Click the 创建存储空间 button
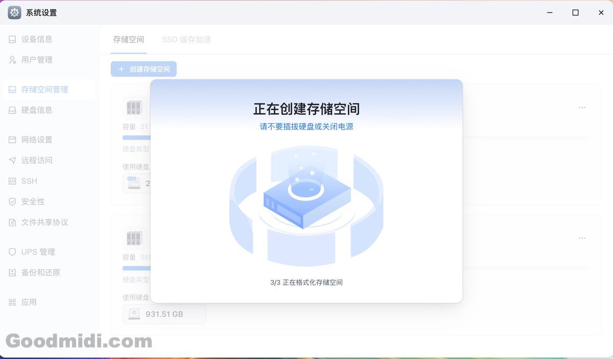The height and width of the screenshot is (359, 613). coord(143,69)
